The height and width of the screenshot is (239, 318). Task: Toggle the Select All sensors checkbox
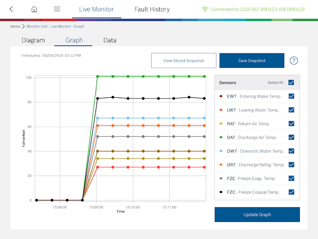coord(291,83)
